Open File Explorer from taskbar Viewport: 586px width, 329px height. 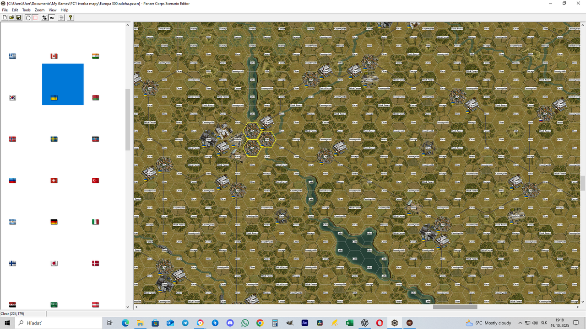coord(140,323)
